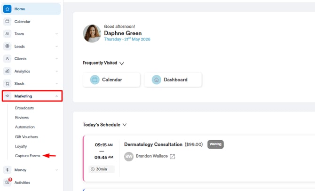This screenshot has height=191, width=315.
Task: Click the Home icon in sidebar
Action: click(7, 9)
